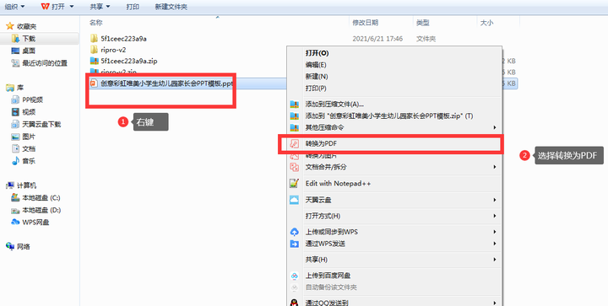Choose 转换为PDF in context menu
Image resolution: width=608 pixels, height=306 pixels.
(322, 143)
